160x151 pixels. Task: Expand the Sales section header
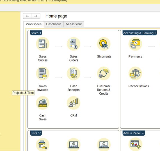coord(36,33)
